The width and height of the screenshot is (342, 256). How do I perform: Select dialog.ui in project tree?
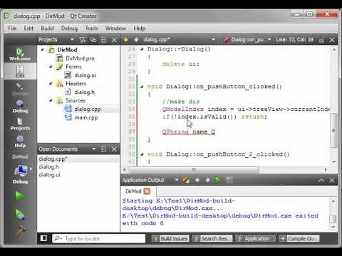point(85,75)
